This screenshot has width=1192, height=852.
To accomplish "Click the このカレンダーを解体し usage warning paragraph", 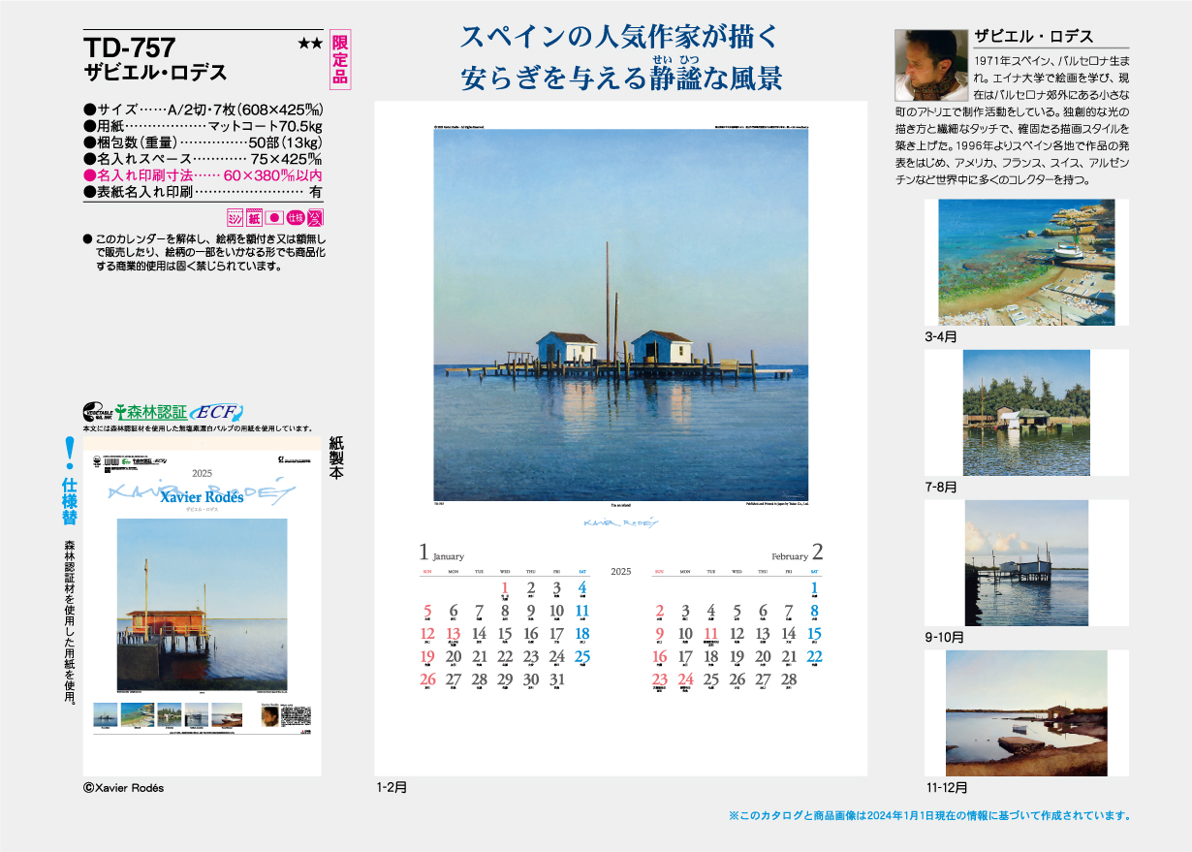I will (204, 251).
